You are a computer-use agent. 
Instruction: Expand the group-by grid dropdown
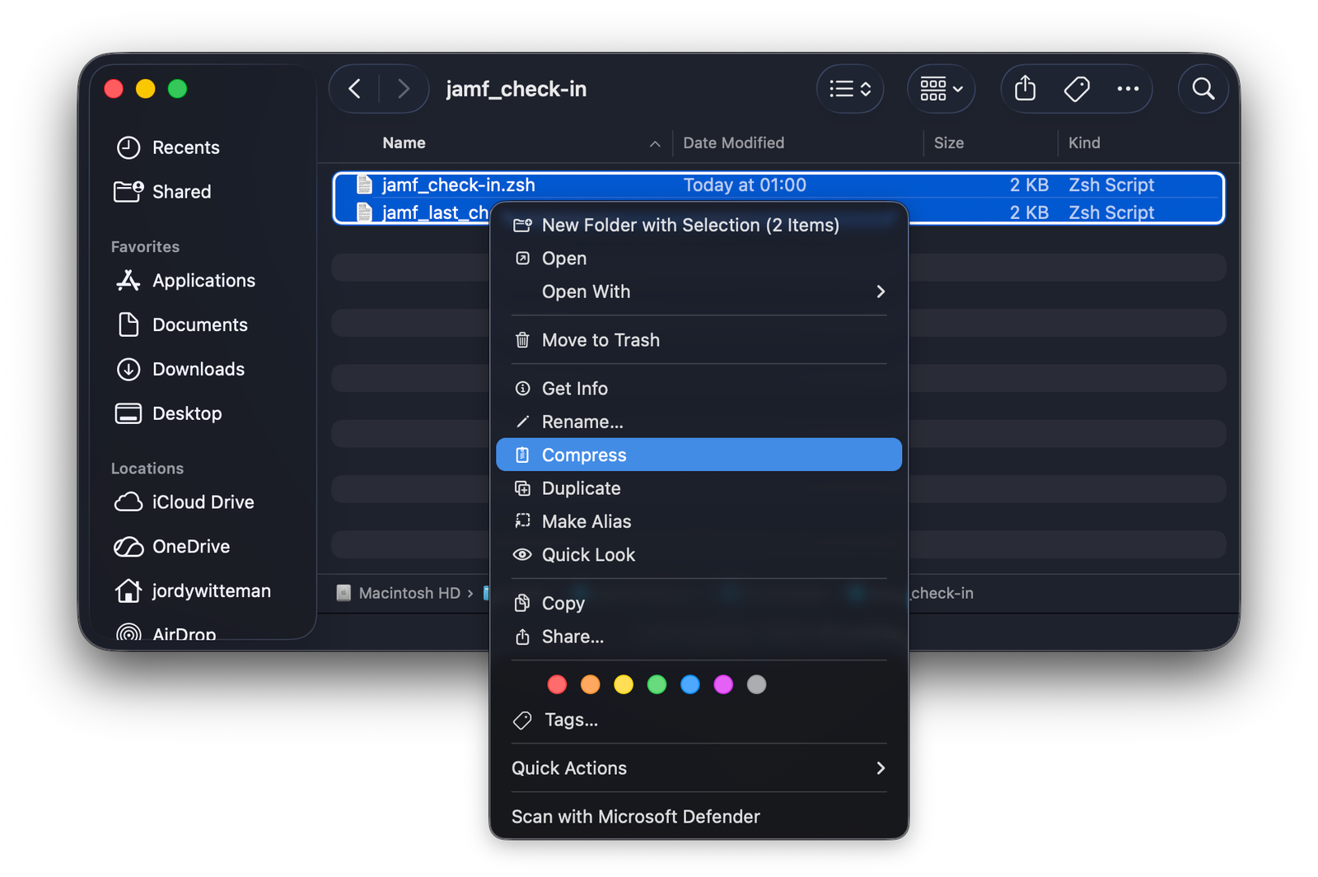point(941,89)
